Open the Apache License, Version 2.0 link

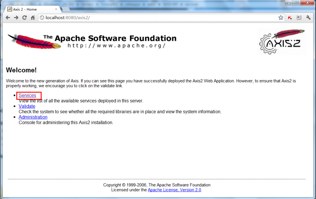click(174, 190)
